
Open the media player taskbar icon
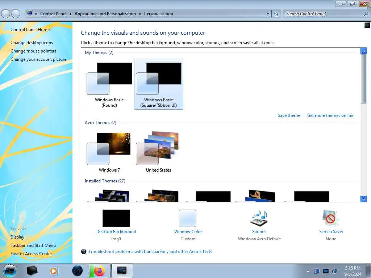point(54,271)
